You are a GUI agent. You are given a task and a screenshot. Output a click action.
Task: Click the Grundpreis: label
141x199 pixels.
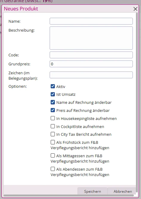(x=19, y=64)
